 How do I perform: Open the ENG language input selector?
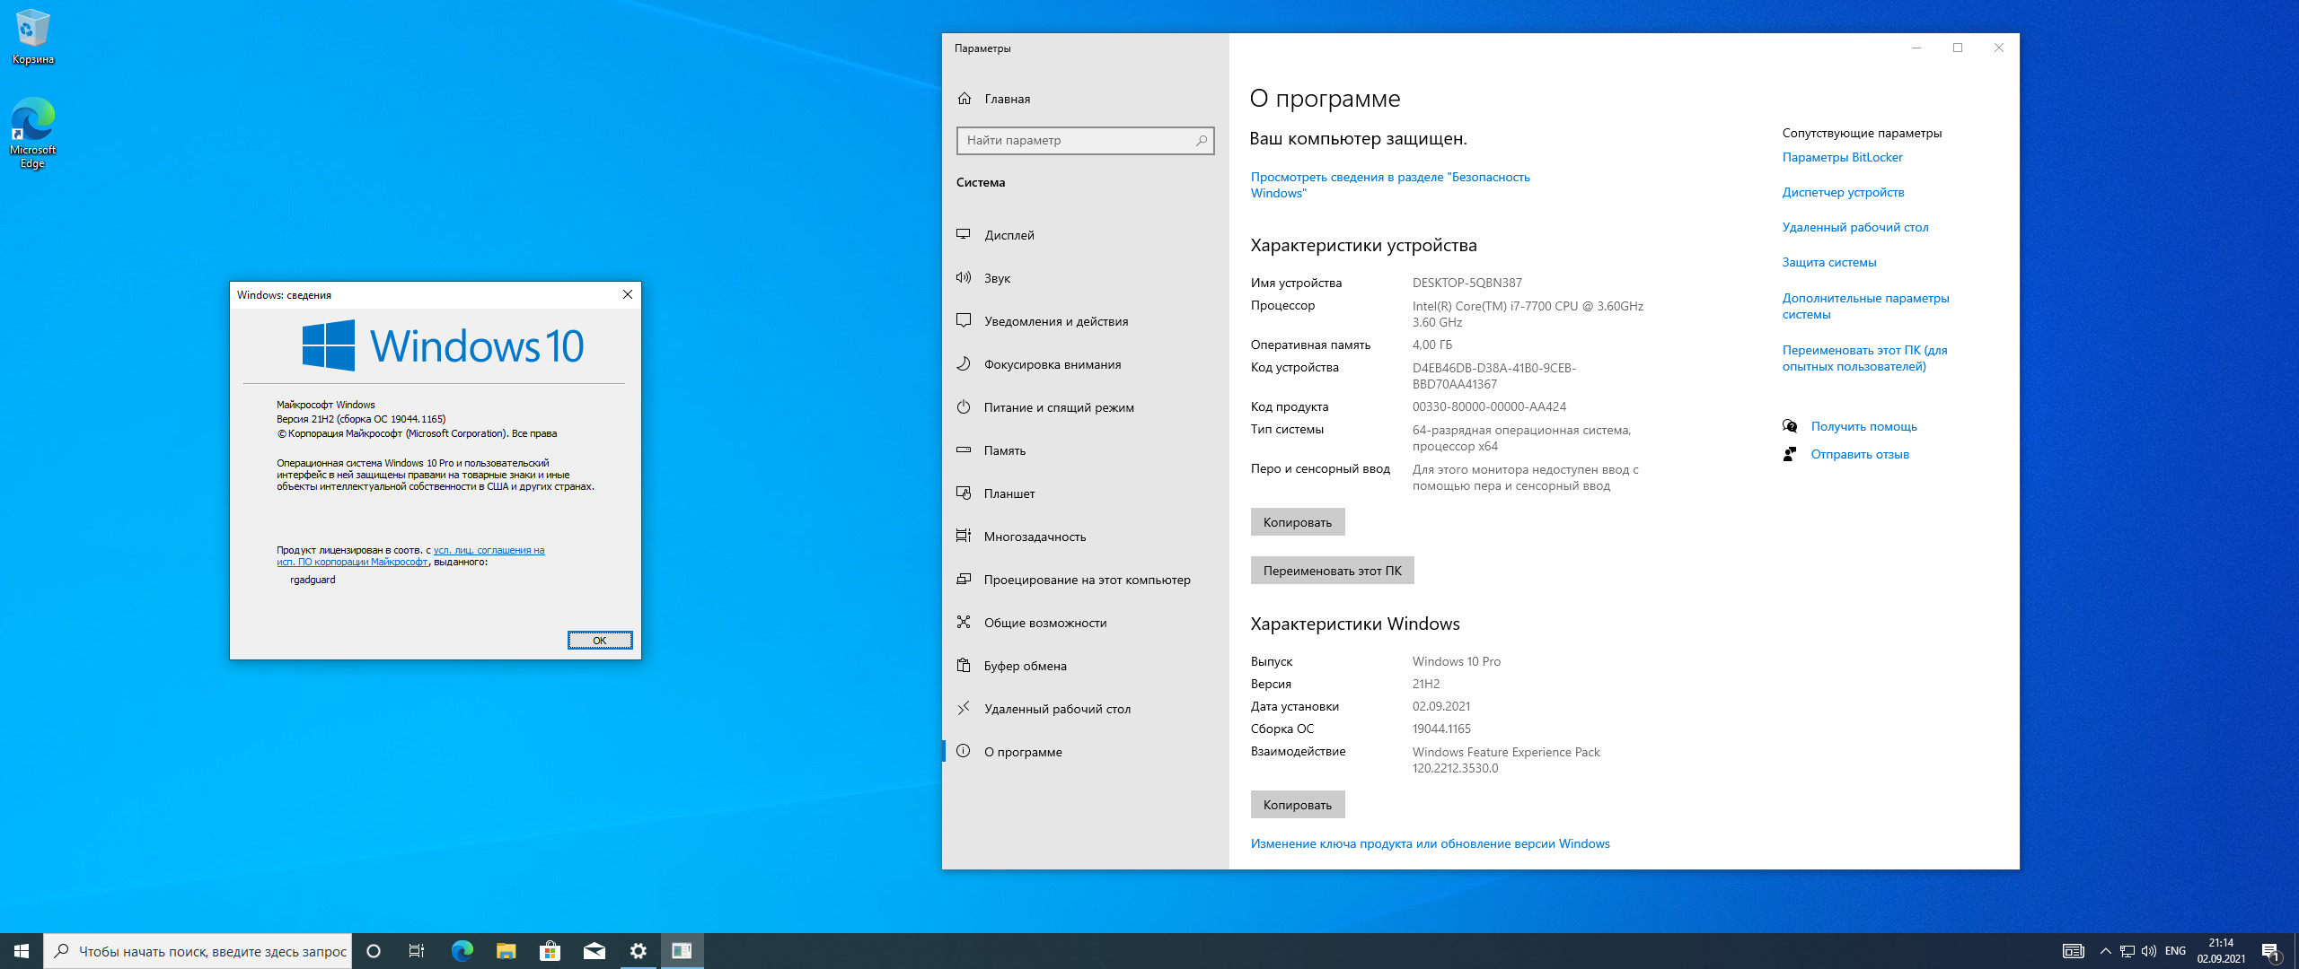(2175, 951)
